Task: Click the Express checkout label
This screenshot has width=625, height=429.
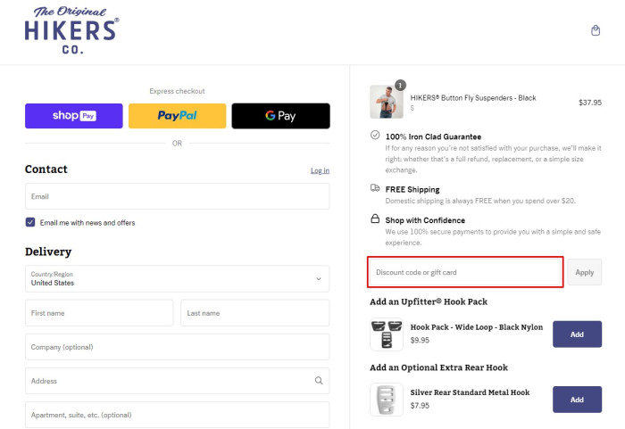Action: click(x=178, y=91)
